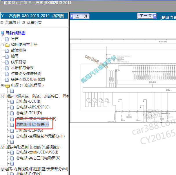This screenshot has height=175, width=176.
Task: Select the 电源（电流流程图）entry
Action: click(27, 85)
